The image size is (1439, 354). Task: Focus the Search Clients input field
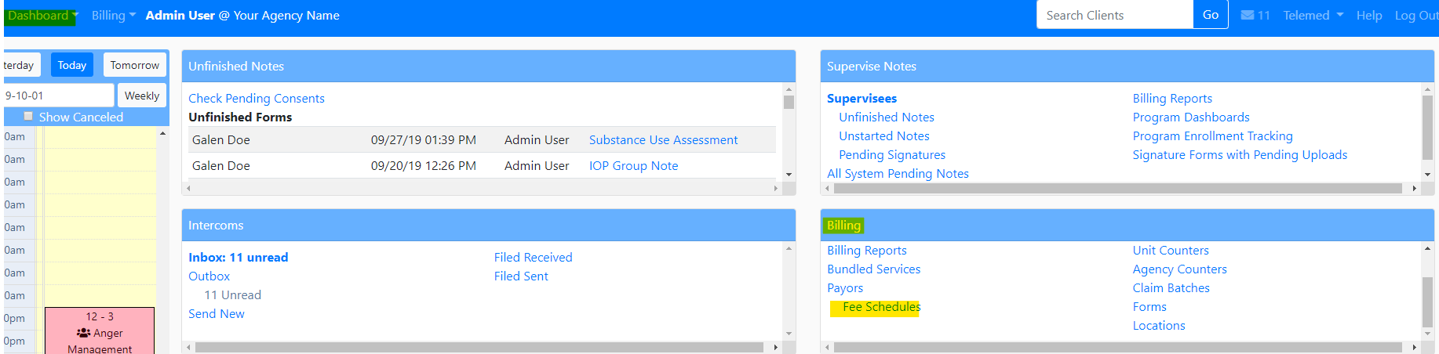tap(1115, 15)
